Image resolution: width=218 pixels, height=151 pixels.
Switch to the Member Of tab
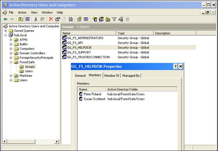coord(112,76)
